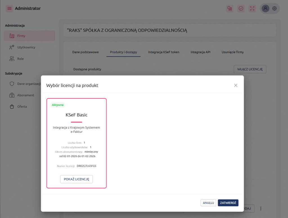Open the user profile avatar
288x218 pixels.
click(265, 8)
